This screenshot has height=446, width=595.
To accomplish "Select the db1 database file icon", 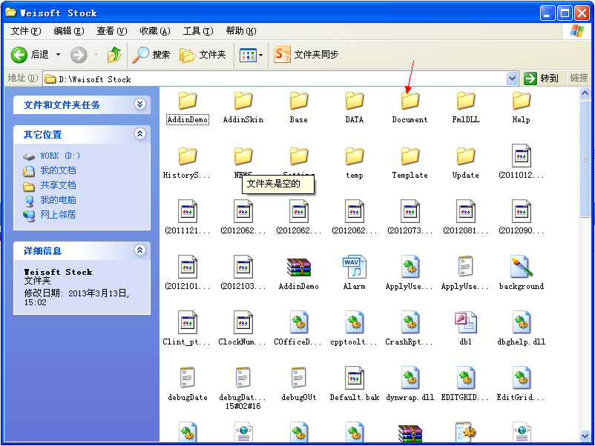I will point(465,323).
